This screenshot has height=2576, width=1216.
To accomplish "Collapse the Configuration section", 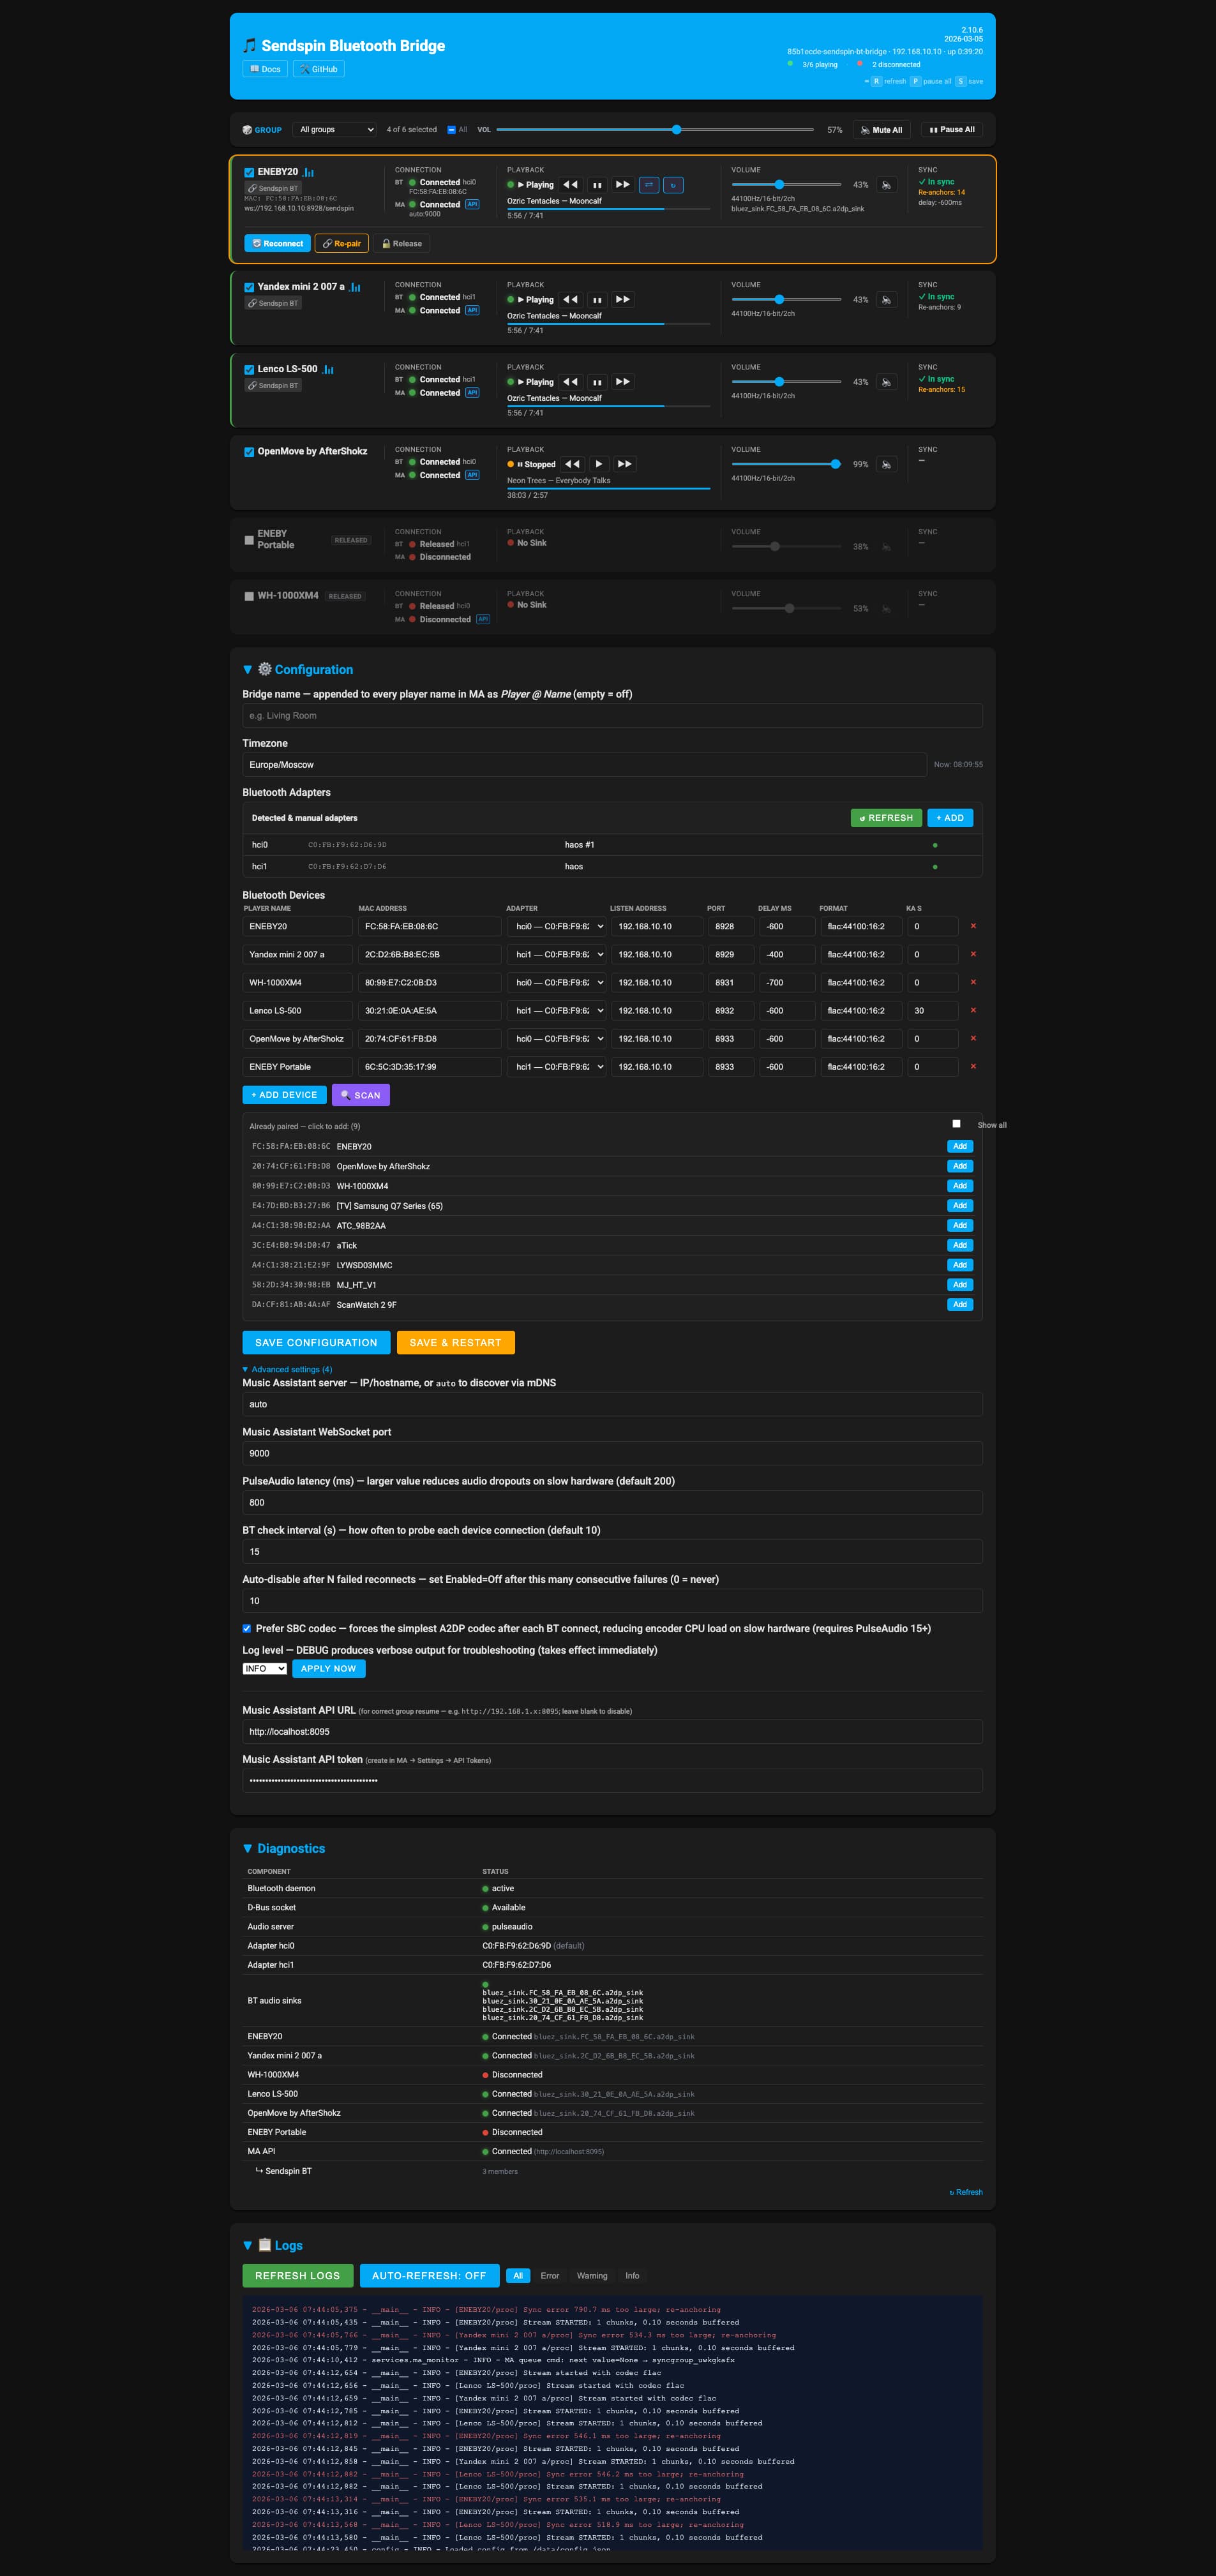I will (x=298, y=669).
